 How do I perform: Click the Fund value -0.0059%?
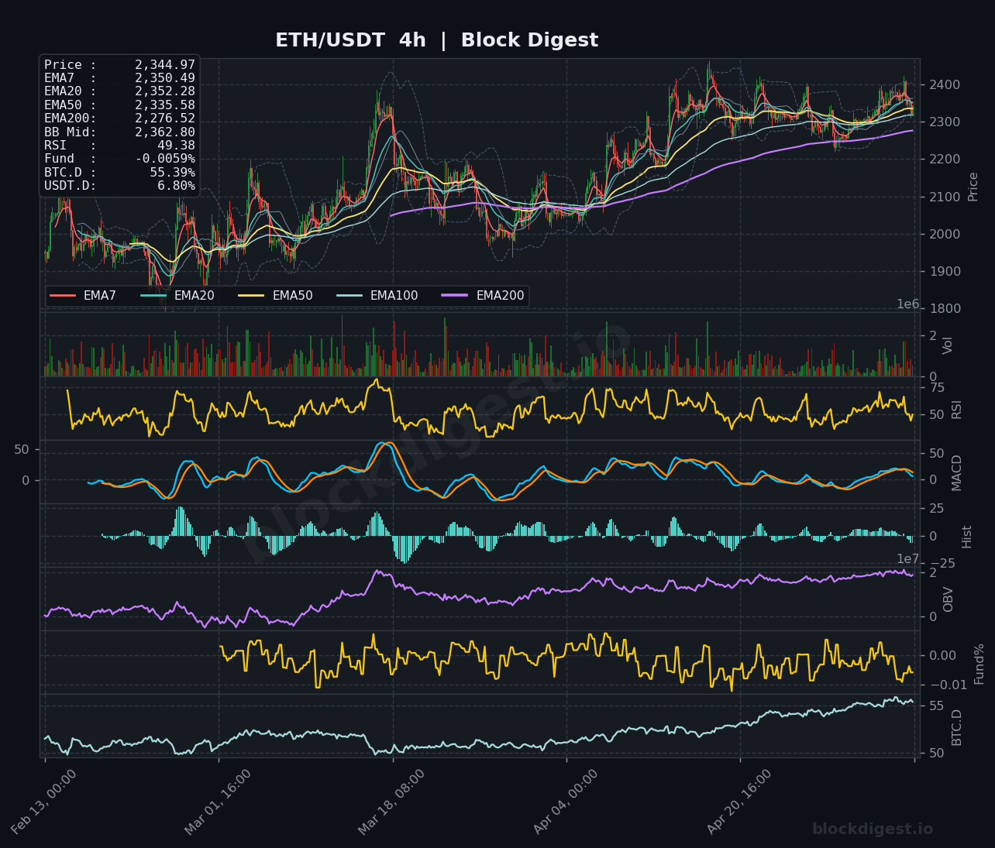(x=165, y=159)
